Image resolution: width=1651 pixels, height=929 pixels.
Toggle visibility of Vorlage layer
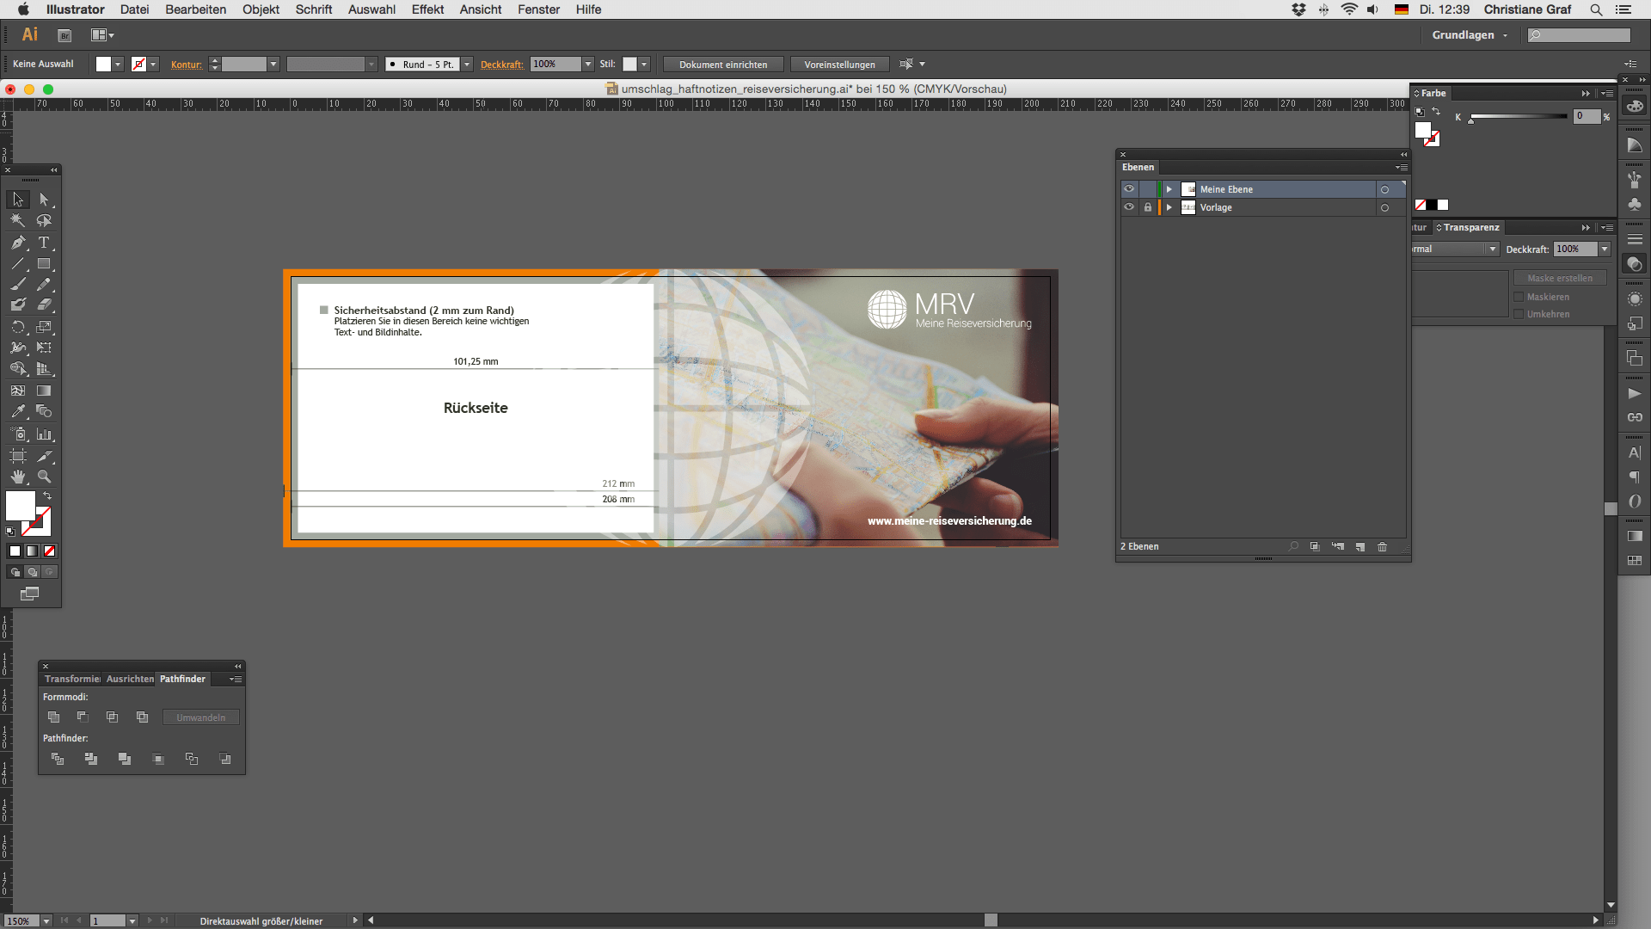1129,207
